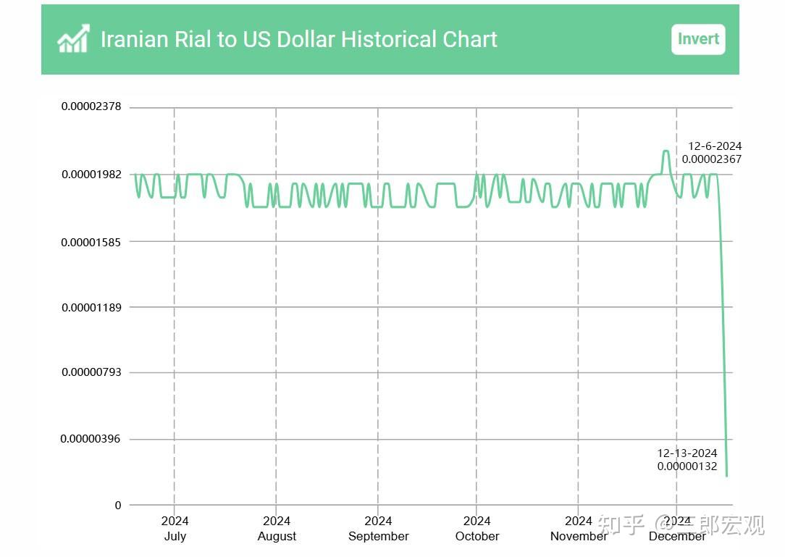The height and width of the screenshot is (557, 785).
Task: Click the 12-13-2024 low value annotation
Action: point(687,460)
